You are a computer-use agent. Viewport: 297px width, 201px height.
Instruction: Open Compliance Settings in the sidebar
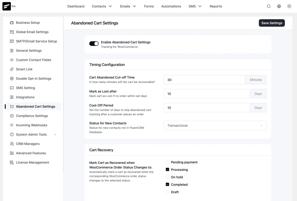coord(32,116)
